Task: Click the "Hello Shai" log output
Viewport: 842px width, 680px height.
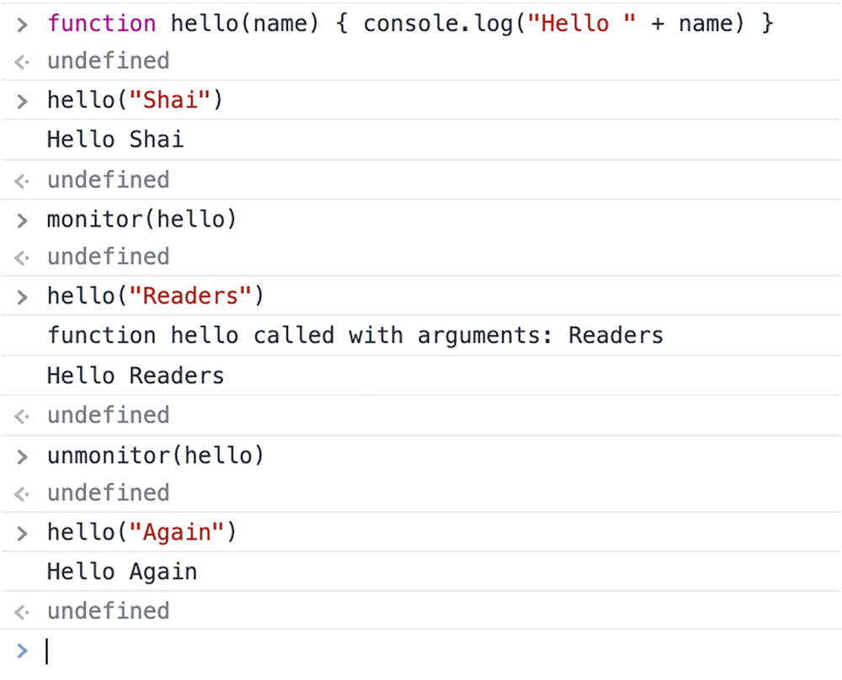Action: 115,139
